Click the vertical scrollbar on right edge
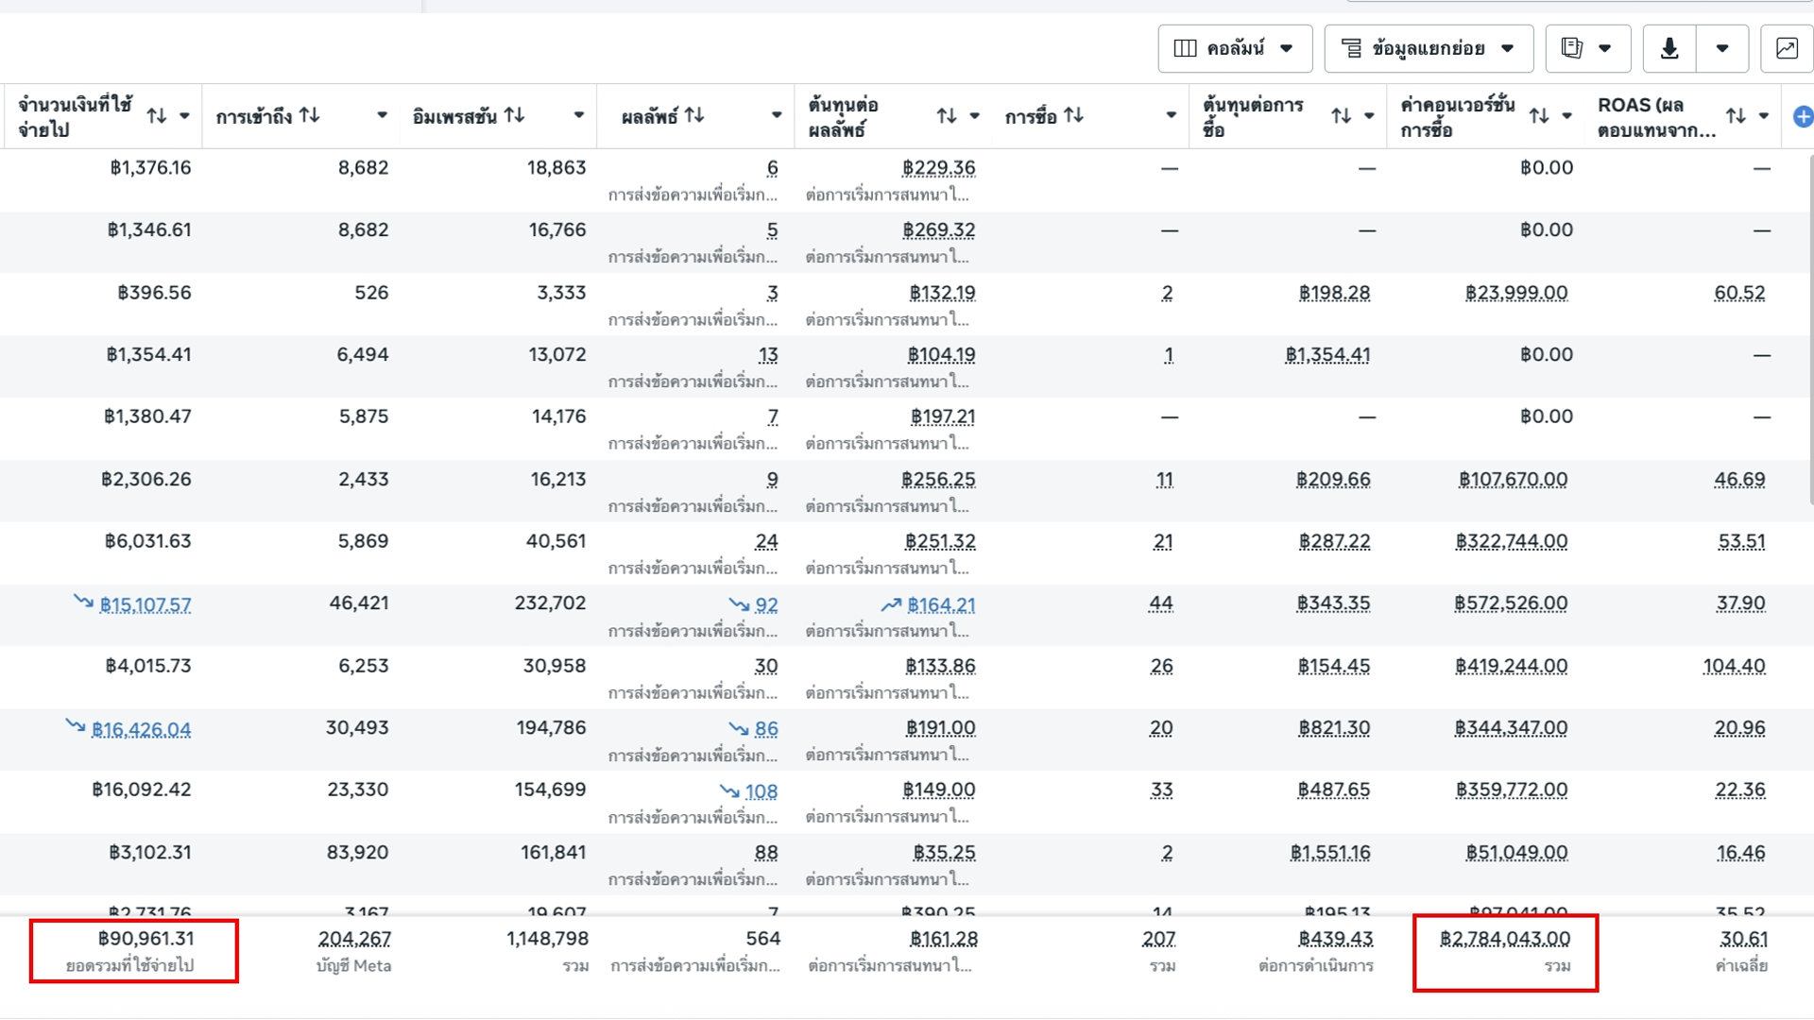Viewport: 1814px width, 1020px height. (x=1809, y=331)
